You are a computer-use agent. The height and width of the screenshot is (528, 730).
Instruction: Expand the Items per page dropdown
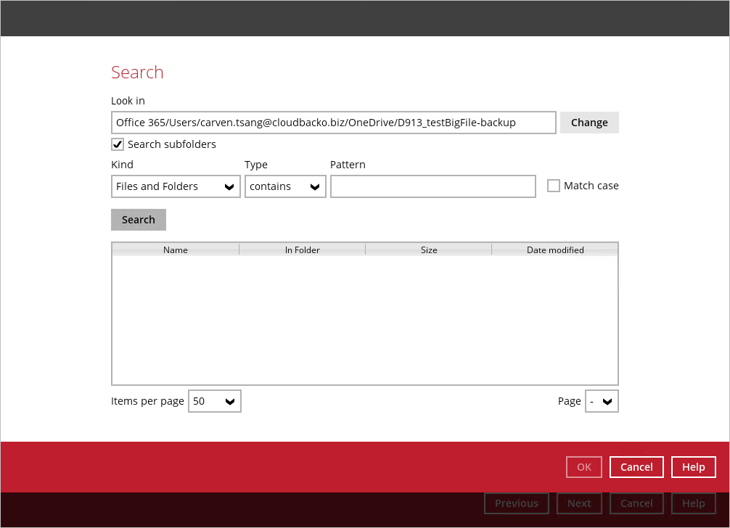pos(215,401)
